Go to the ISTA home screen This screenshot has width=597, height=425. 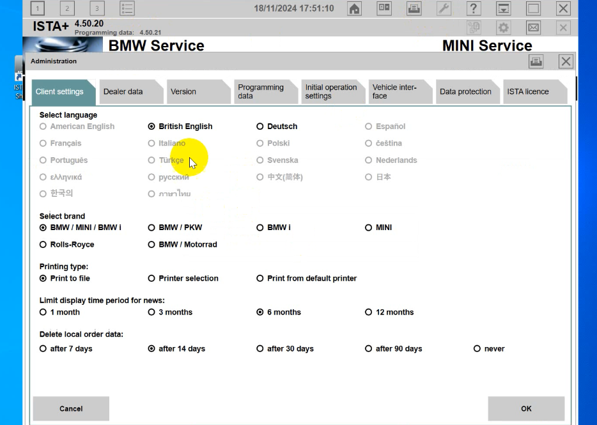(355, 8)
